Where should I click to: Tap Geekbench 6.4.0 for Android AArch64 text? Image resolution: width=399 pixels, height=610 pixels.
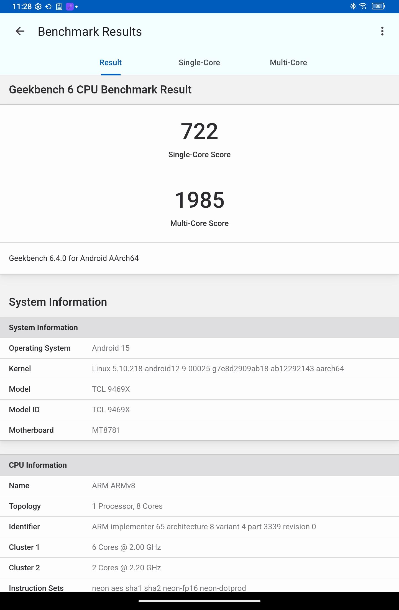click(x=74, y=258)
